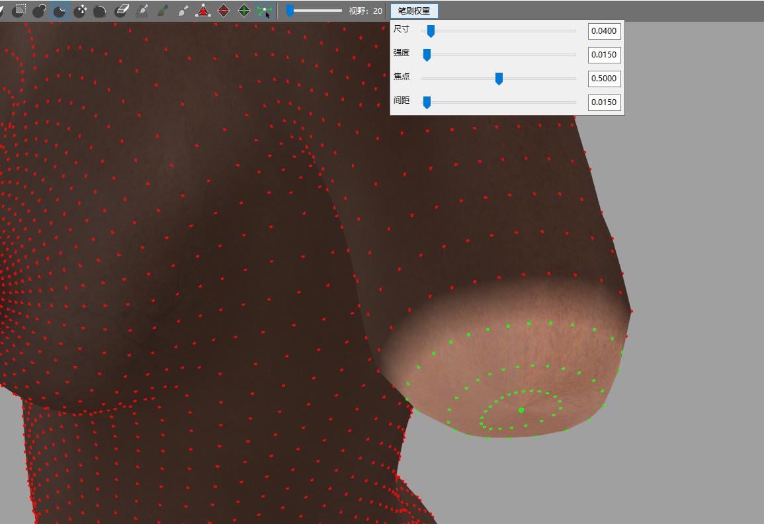This screenshot has height=524, width=764.
Task: Click the 尺寸 label text
Action: (402, 29)
